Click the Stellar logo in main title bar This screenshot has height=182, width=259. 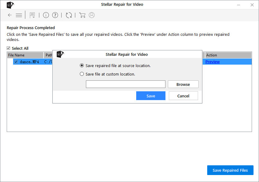(10, 5)
